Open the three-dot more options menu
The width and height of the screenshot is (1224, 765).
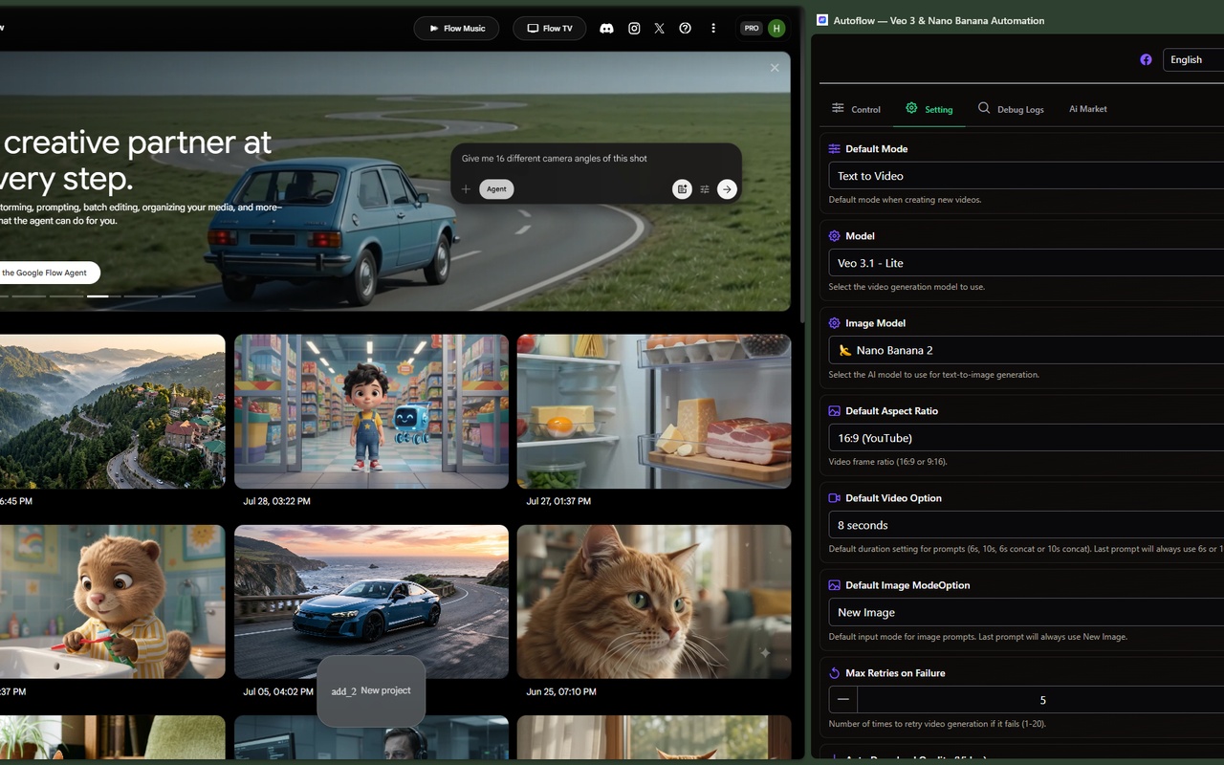(x=713, y=29)
